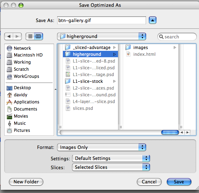Open the Applications sidebar item
Image resolution: width=199 pixels, height=193 pixels.
[x=23, y=102]
